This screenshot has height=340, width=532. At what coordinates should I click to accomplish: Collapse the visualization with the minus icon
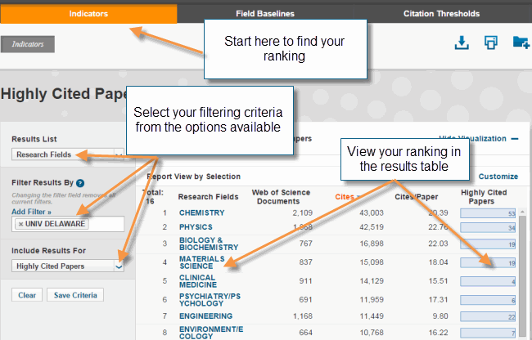pyautogui.click(x=515, y=139)
